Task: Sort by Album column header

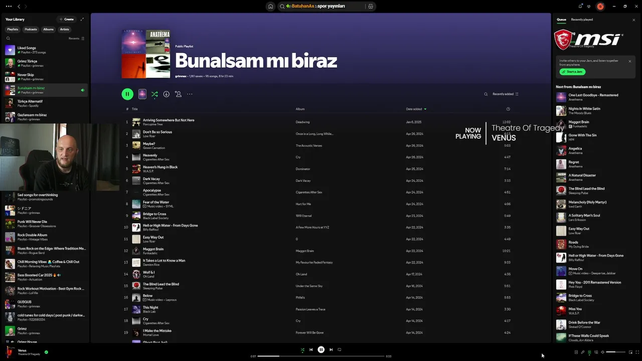Action: coord(300,109)
